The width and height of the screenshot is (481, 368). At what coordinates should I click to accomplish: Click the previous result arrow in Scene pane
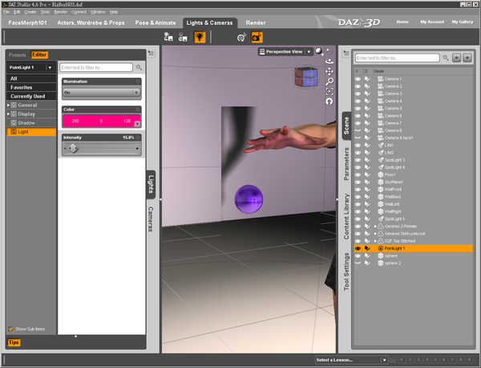pos(456,58)
